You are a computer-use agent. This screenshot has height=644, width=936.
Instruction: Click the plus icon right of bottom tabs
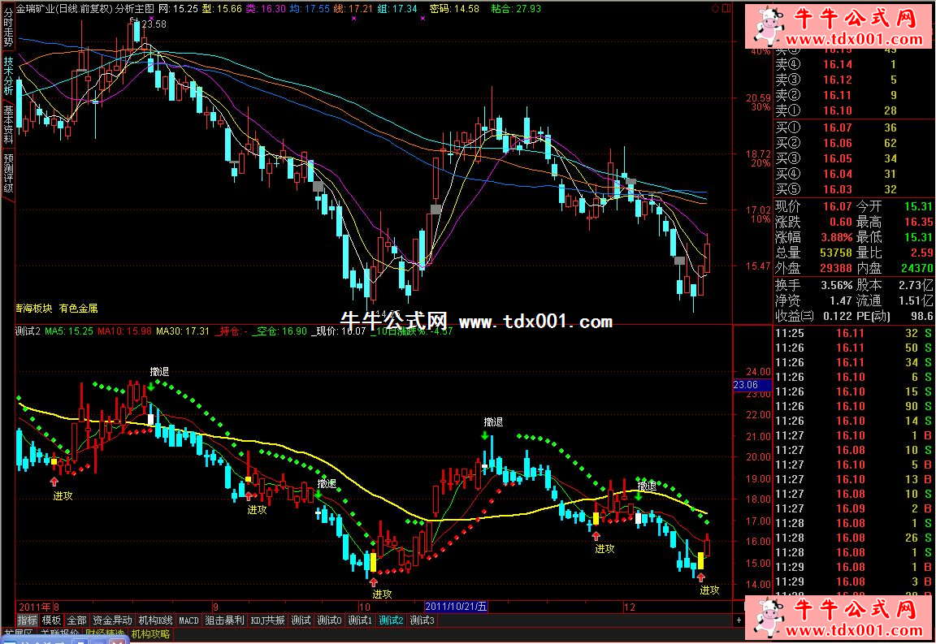738,620
